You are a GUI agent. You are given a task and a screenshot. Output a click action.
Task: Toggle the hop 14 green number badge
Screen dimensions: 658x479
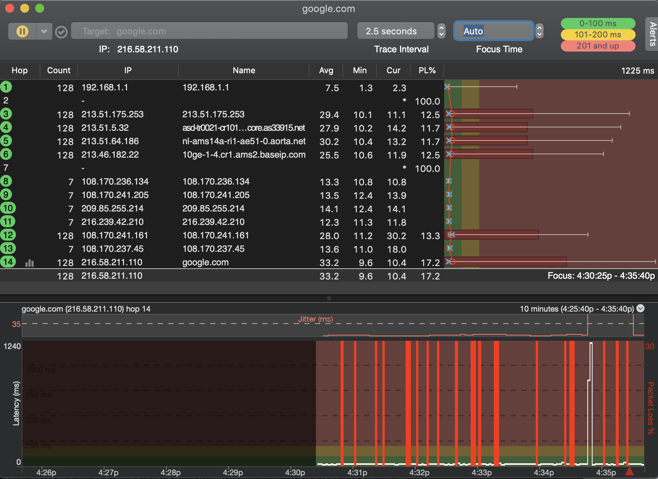8,262
